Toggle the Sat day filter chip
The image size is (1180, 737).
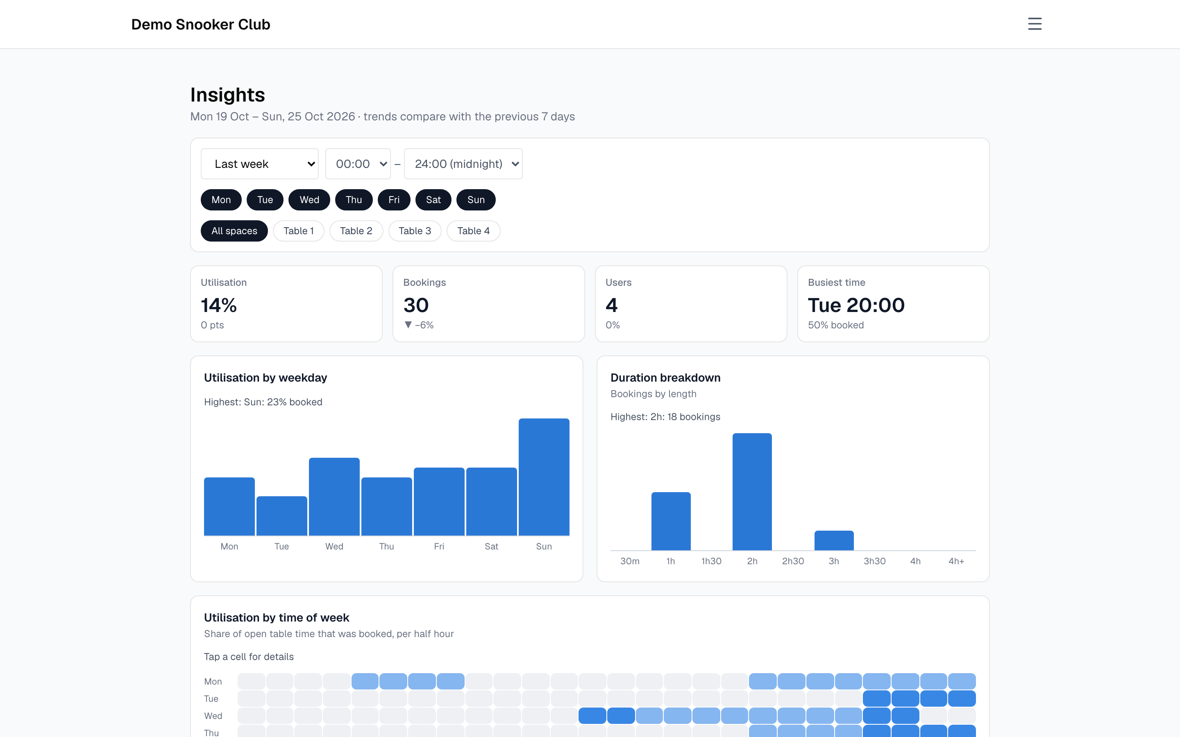(x=433, y=200)
